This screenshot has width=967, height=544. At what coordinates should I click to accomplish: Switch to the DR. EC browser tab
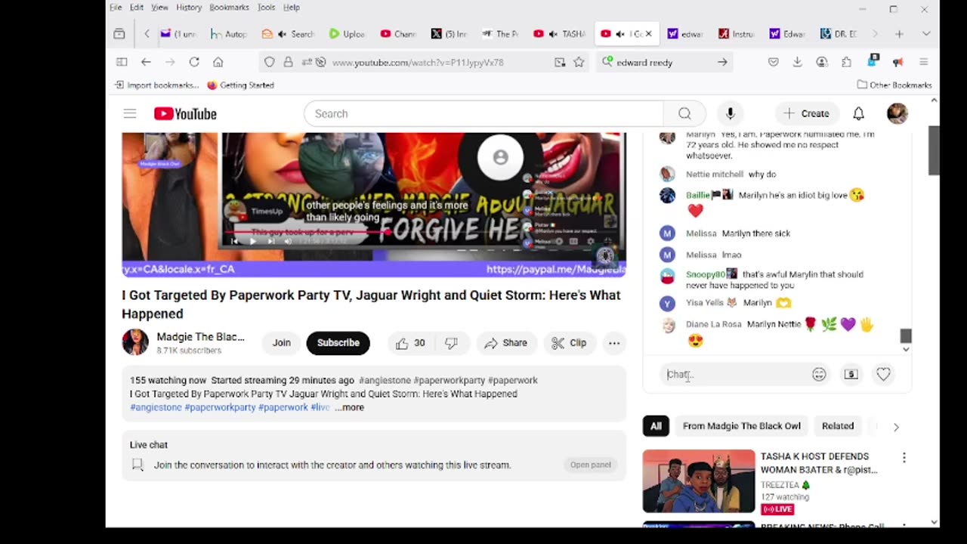pos(839,34)
